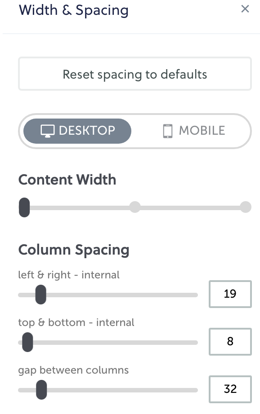The height and width of the screenshot is (414, 260).
Task: Close the Width & Spacing panel
Action: (245, 9)
